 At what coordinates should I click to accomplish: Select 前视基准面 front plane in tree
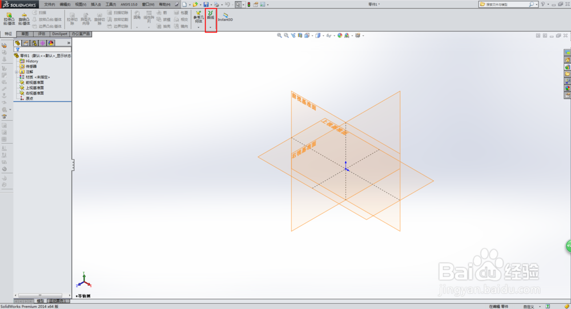(x=31, y=83)
